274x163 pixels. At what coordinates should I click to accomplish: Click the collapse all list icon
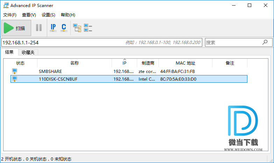click(x=88, y=28)
